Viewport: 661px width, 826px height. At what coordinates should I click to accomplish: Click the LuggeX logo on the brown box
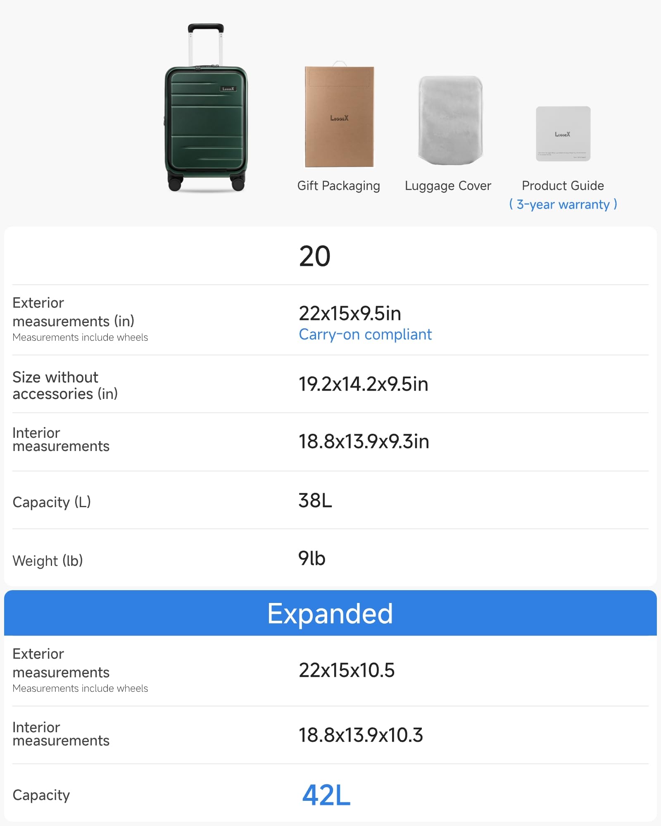tap(339, 118)
